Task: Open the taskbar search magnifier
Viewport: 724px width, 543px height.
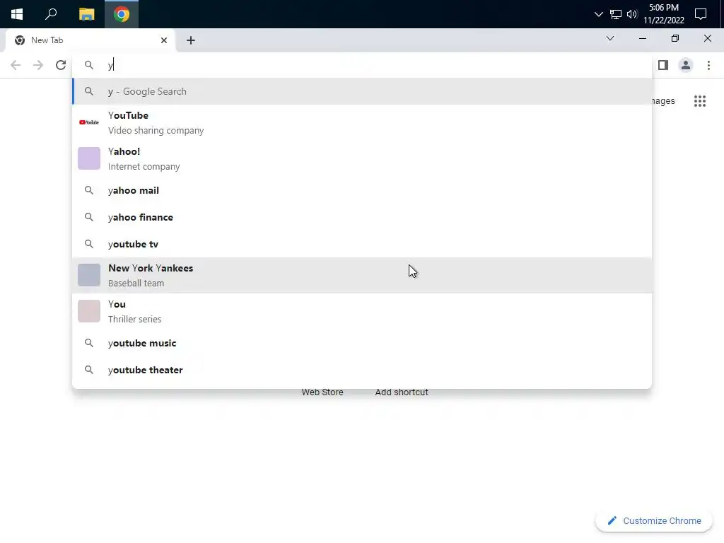Action: point(51,14)
